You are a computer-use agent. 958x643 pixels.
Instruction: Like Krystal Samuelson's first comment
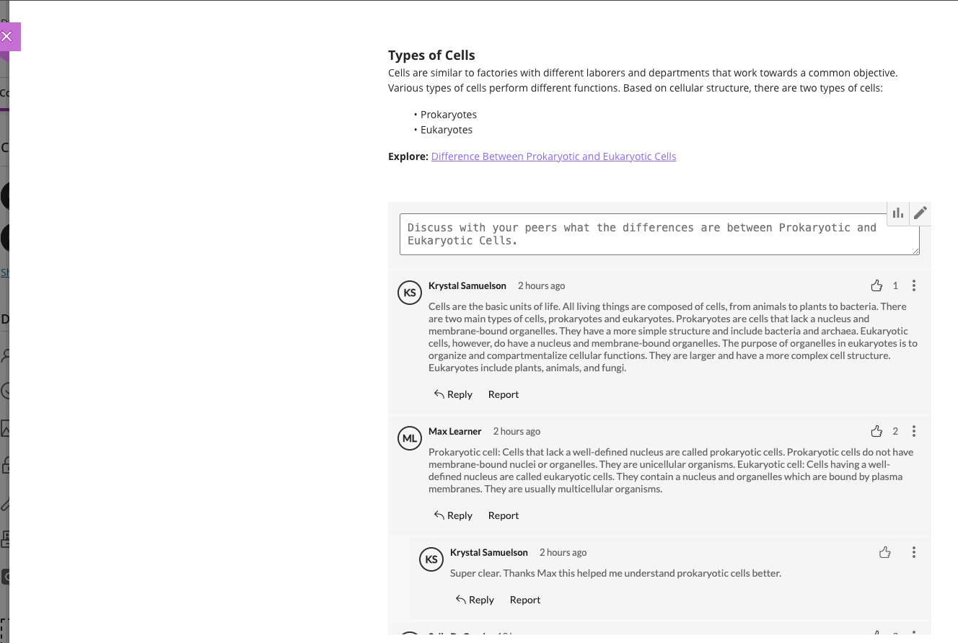[x=876, y=285]
